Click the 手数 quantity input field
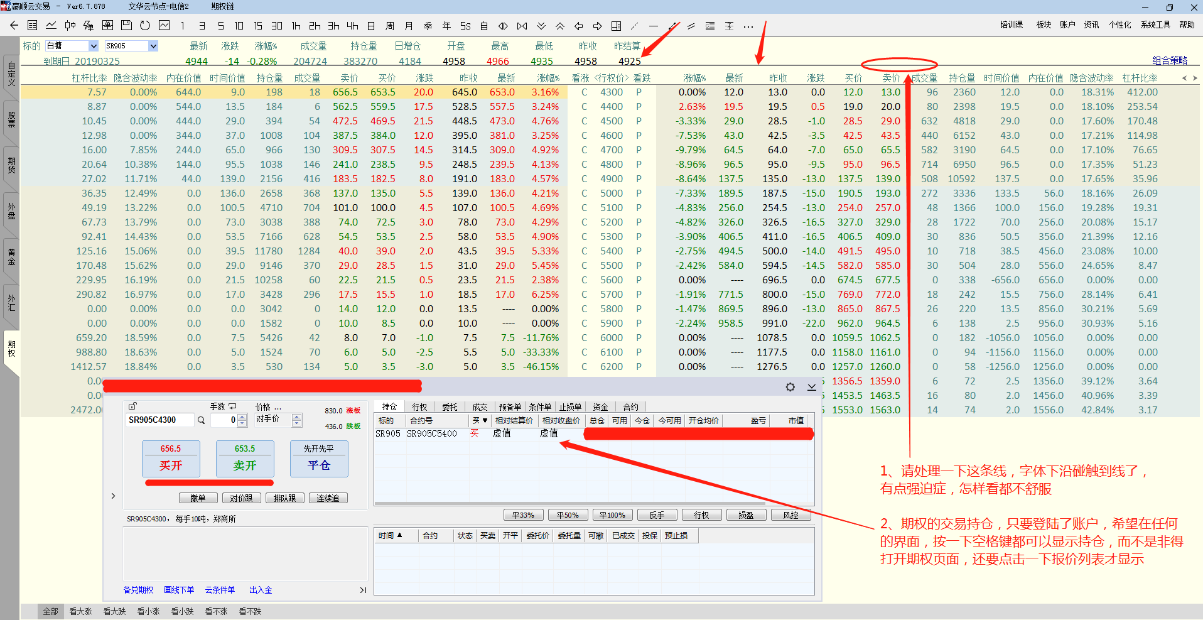1203x620 pixels. click(x=224, y=420)
